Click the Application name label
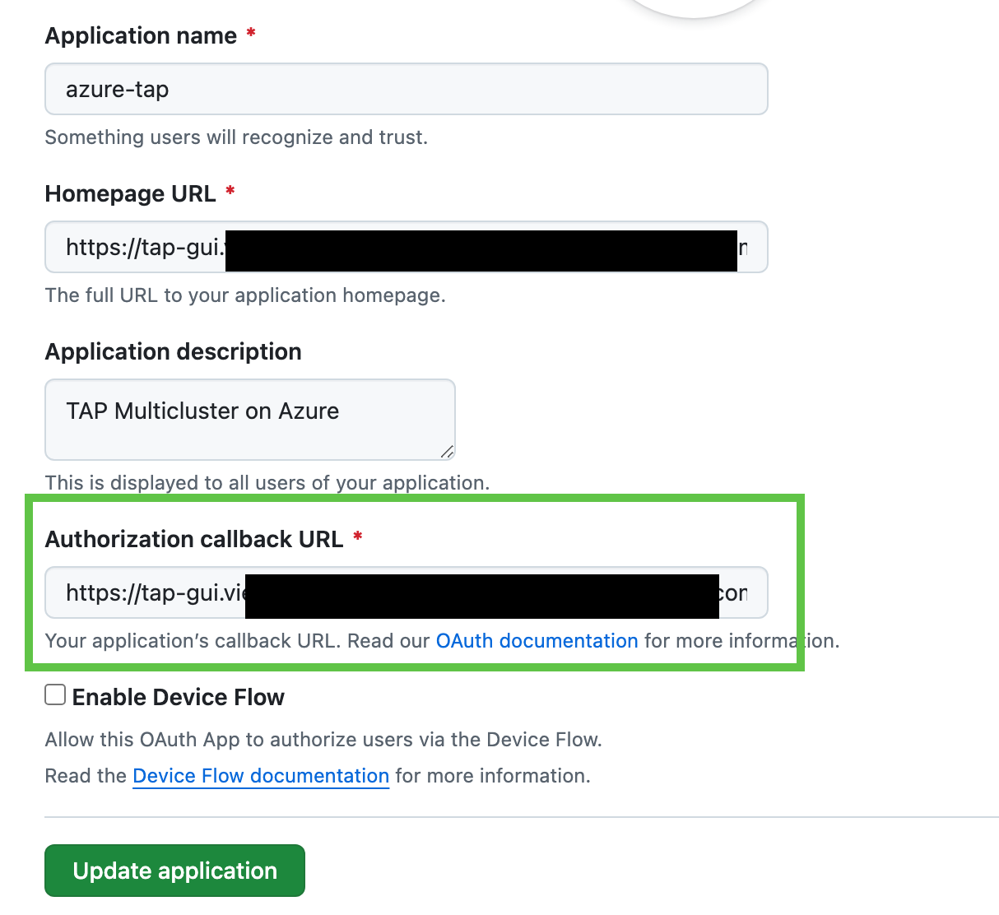999x915 pixels. pyautogui.click(x=141, y=36)
